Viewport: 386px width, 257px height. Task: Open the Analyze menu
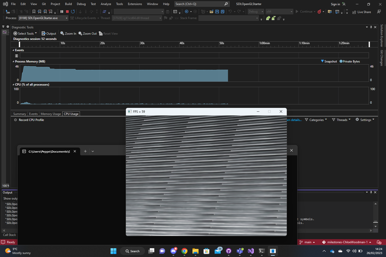(106, 4)
